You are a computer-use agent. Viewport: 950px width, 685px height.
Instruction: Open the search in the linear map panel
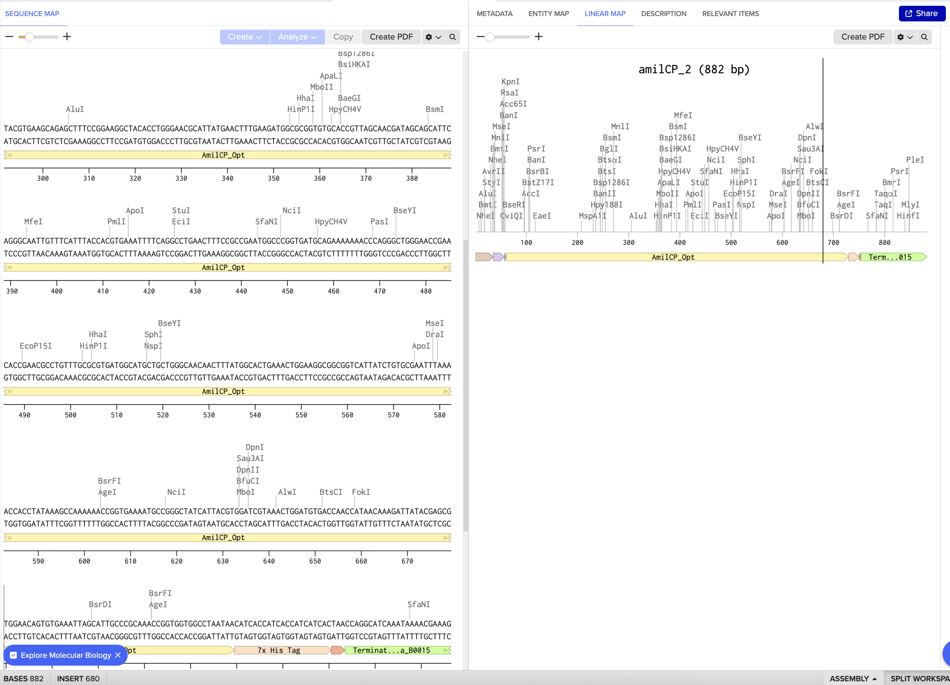tap(925, 37)
